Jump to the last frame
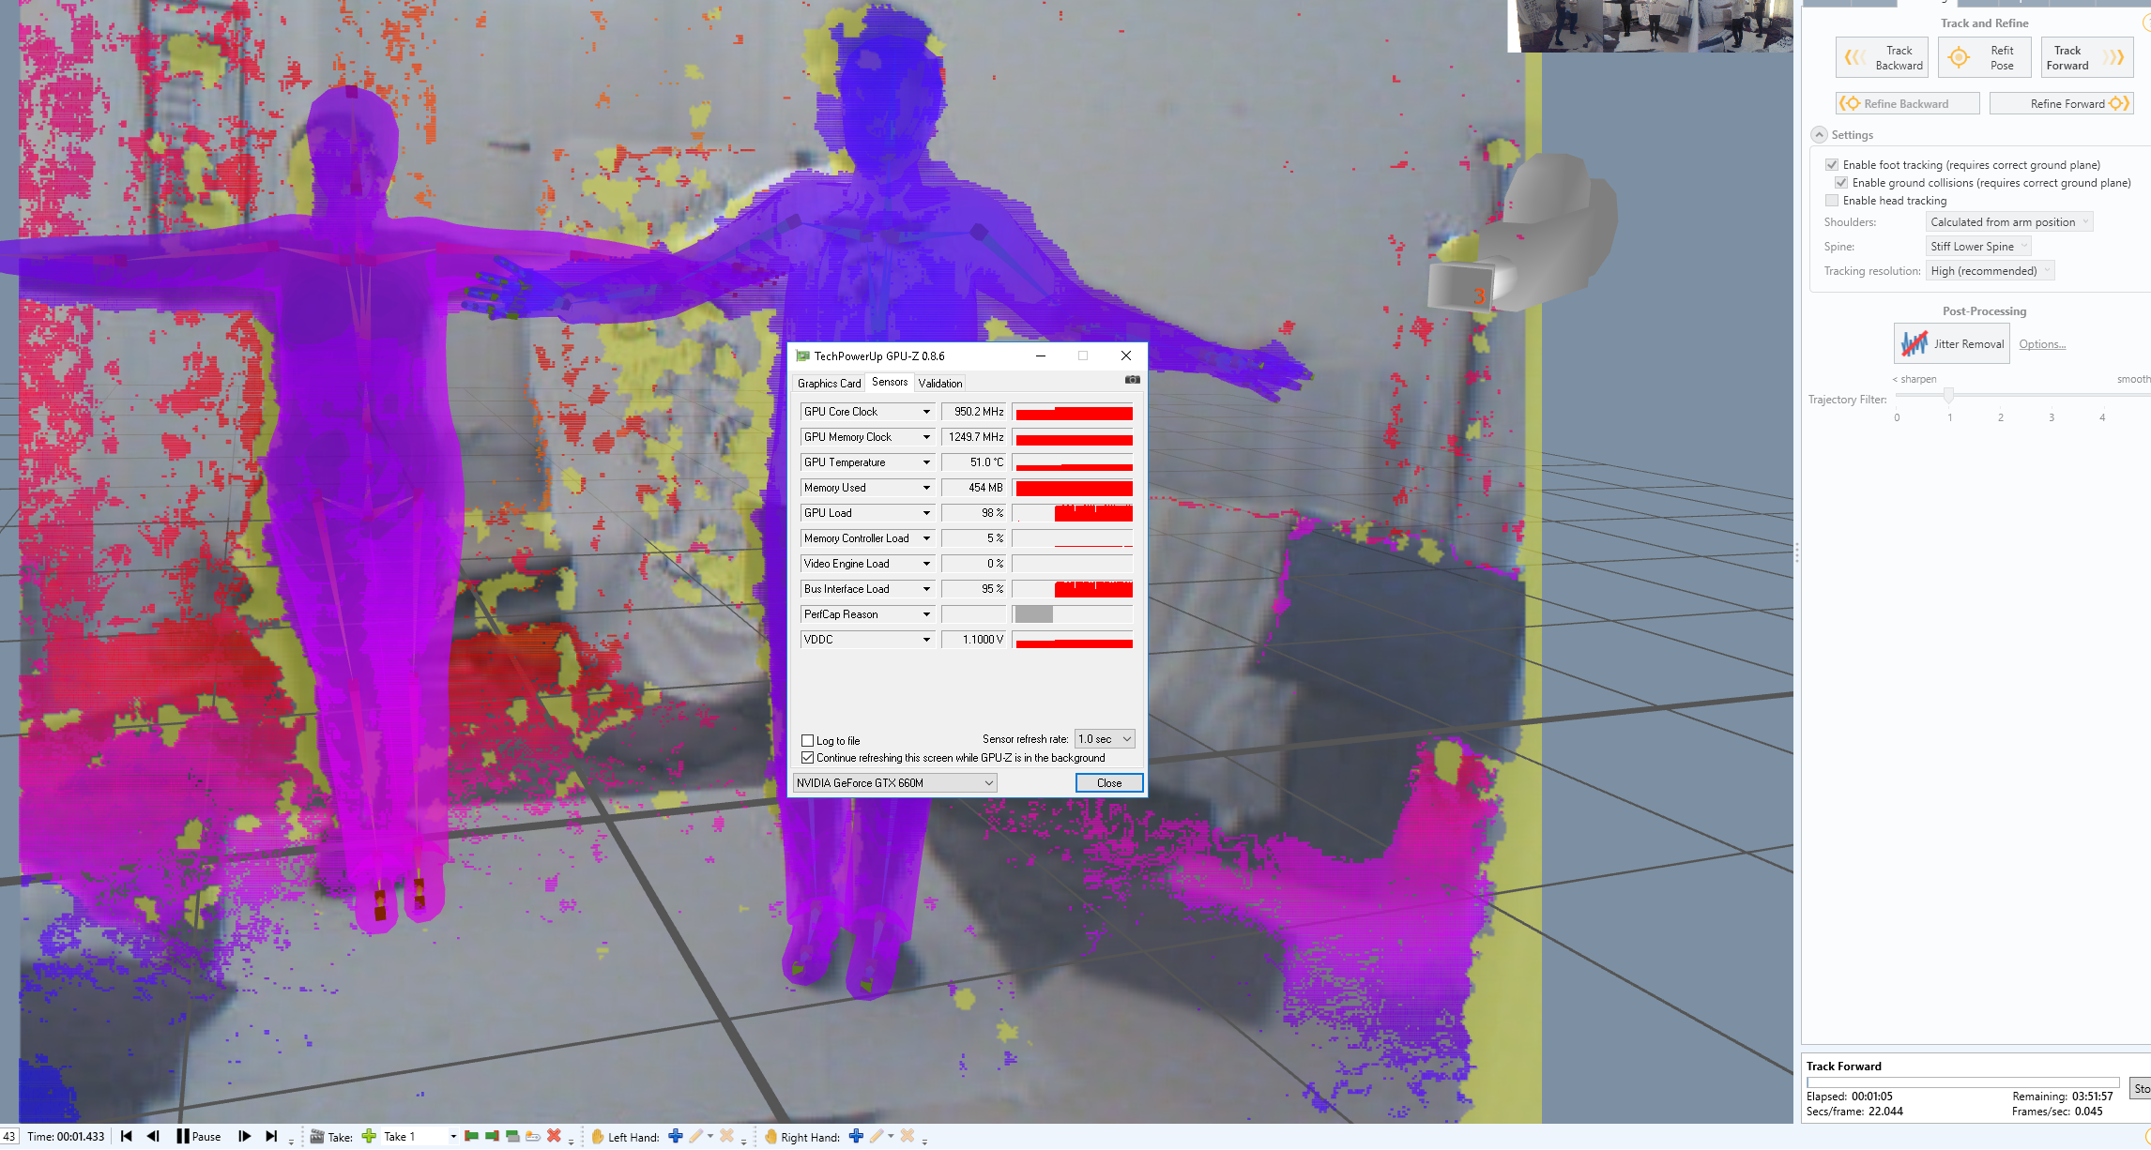 coord(271,1136)
